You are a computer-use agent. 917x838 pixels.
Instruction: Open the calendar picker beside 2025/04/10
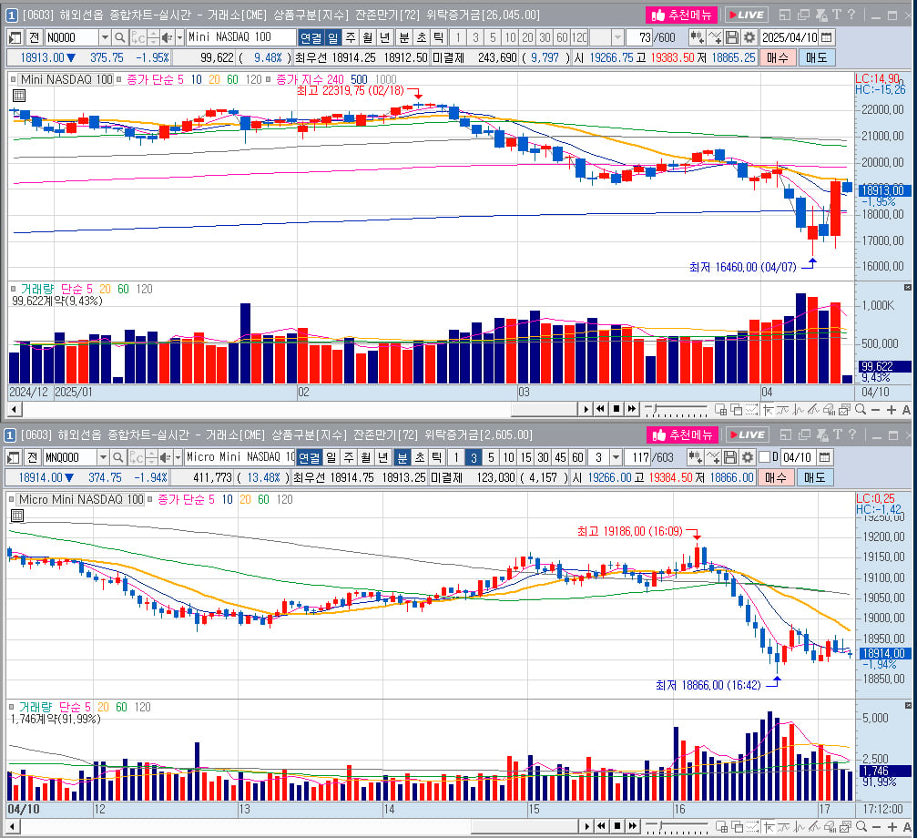point(826,37)
